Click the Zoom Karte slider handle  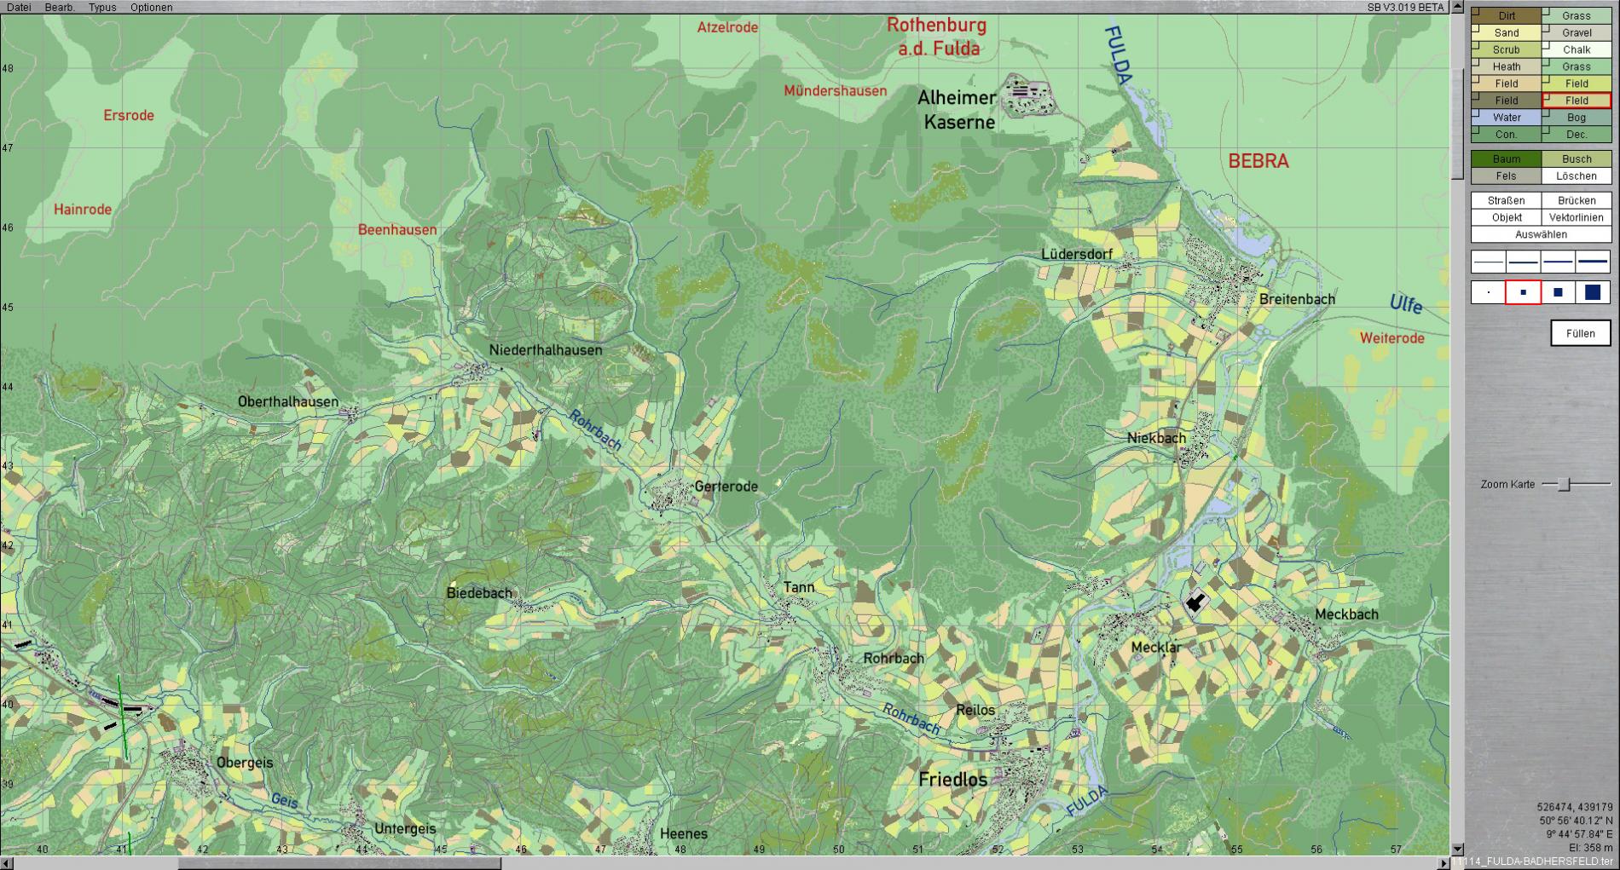pyautogui.click(x=1564, y=484)
